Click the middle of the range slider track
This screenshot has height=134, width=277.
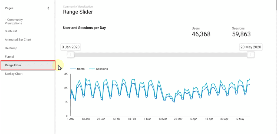coord(161,55)
